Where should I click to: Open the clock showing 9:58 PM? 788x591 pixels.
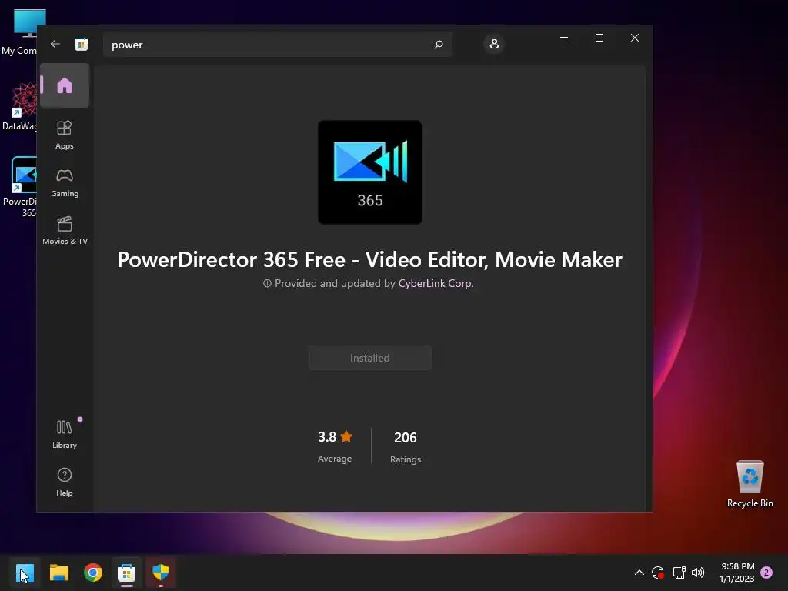click(737, 573)
